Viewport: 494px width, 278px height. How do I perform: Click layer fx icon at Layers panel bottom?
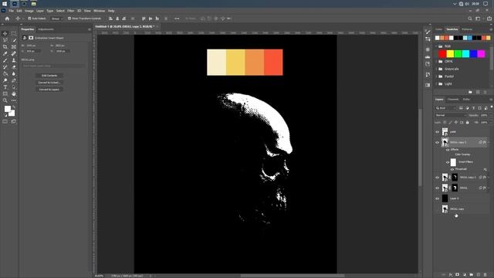click(451, 275)
